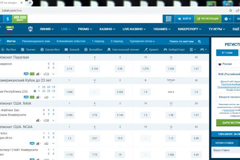The height and width of the screenshot is (160, 240).
Task: Open the settings gear menu
Action: [x=227, y=19]
